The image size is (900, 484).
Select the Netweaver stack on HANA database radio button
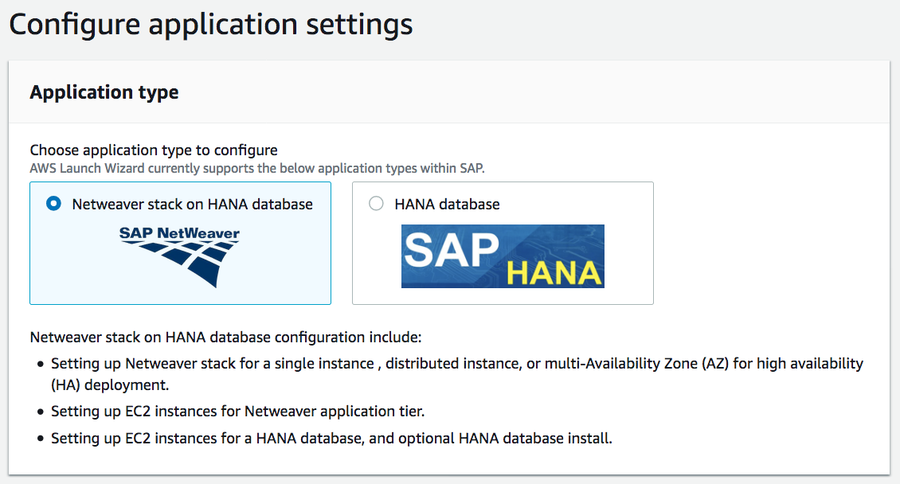point(53,204)
